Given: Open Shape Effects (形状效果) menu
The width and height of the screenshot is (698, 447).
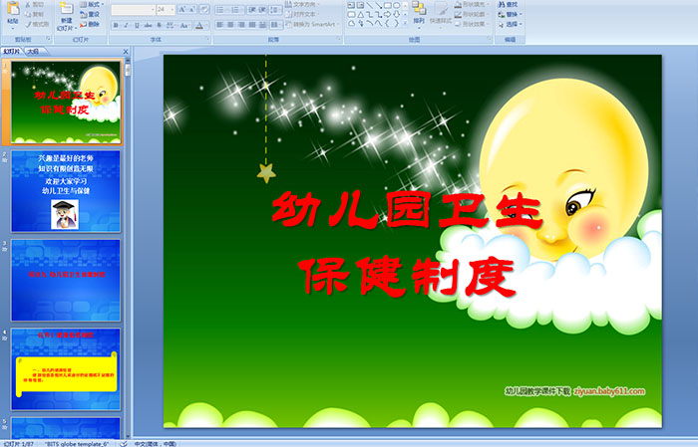Looking at the screenshot, I should [472, 24].
